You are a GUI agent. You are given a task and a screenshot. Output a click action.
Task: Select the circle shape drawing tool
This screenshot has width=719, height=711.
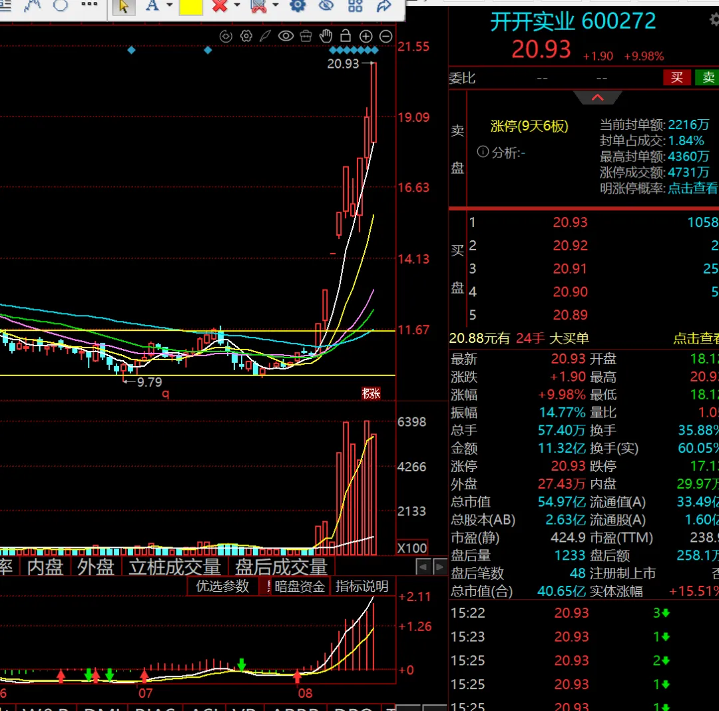pyautogui.click(x=61, y=5)
